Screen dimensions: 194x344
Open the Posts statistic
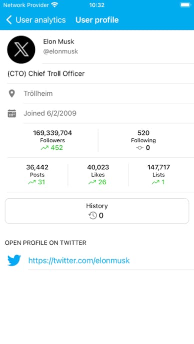37,175
